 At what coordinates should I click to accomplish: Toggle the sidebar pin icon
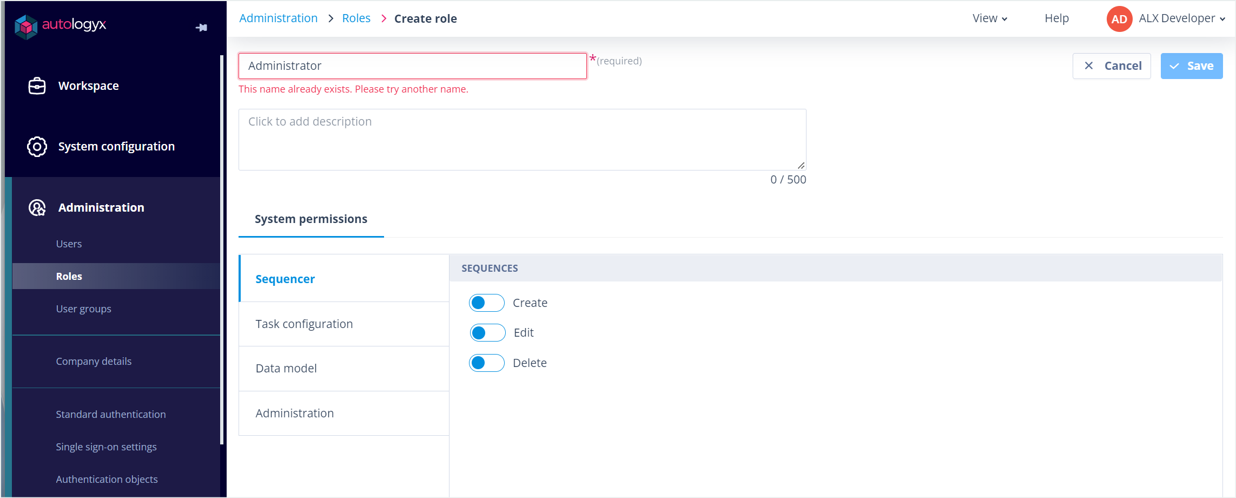(201, 28)
